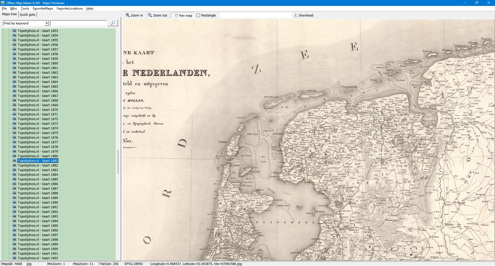Select Topotijdreis.nl - kaart 1875 entry
This screenshot has height=266, width=495.
38,133
